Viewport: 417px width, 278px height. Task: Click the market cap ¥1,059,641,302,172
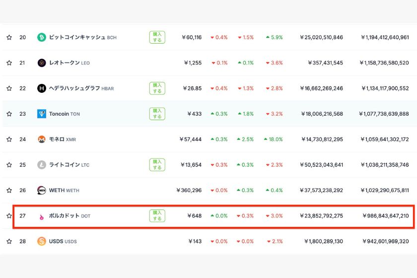click(x=385, y=139)
